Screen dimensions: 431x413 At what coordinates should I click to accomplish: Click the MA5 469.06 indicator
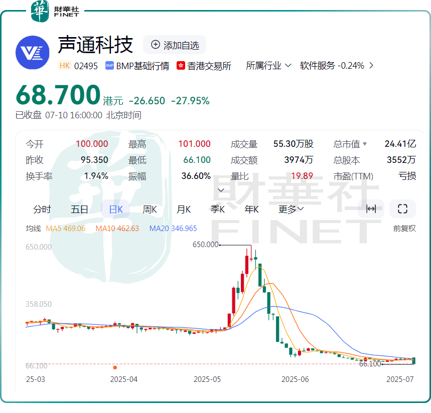tap(65, 228)
